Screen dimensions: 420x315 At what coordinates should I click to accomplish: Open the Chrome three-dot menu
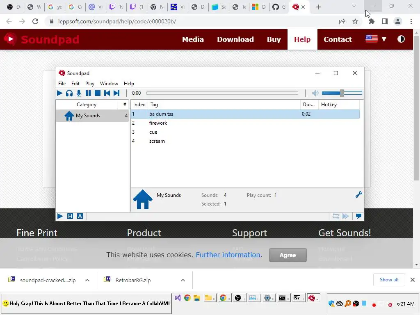tap(411, 21)
